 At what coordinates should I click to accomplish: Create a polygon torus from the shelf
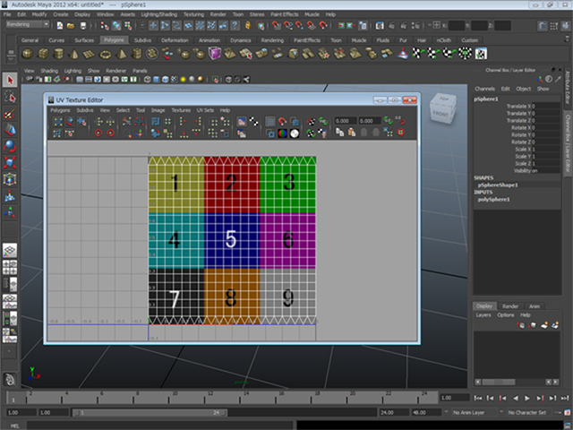click(x=106, y=54)
